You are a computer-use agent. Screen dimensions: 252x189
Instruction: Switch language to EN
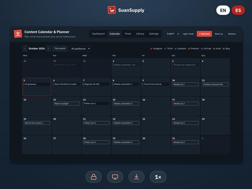click(x=223, y=10)
